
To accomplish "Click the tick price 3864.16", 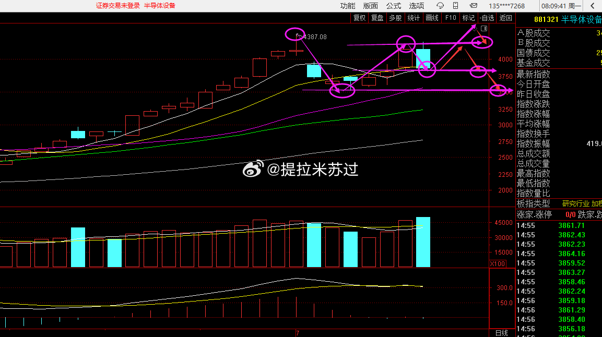I will tap(571, 254).
